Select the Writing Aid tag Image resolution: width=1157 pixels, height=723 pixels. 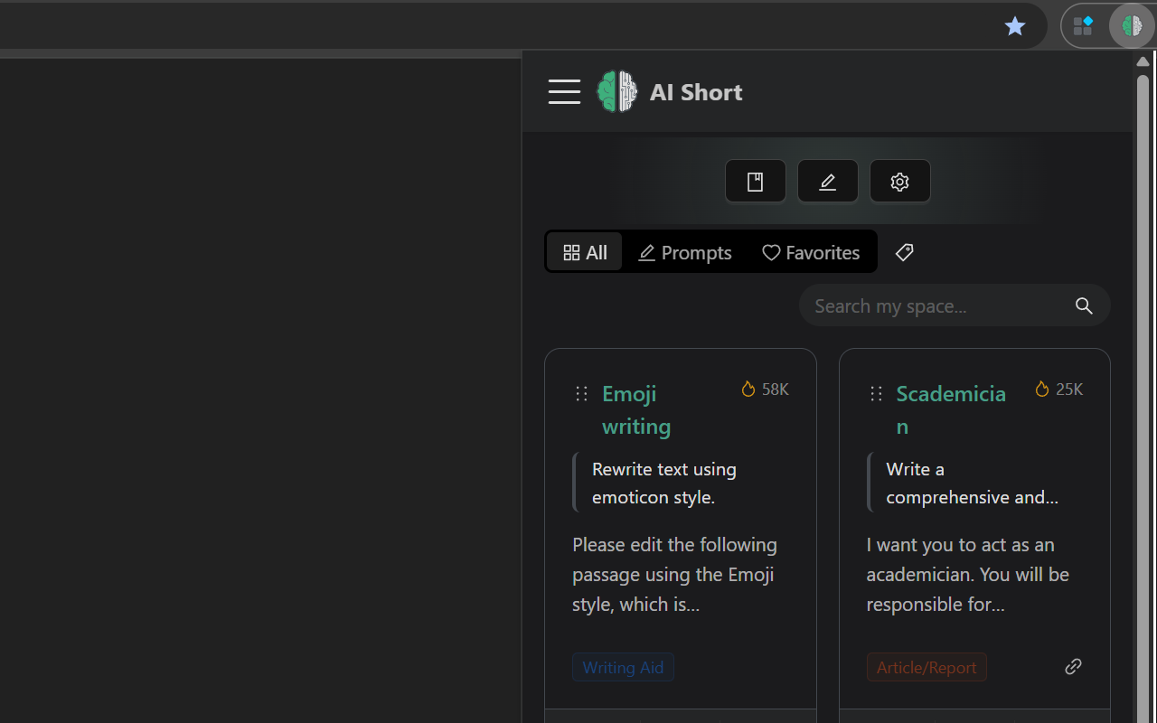tap(623, 667)
